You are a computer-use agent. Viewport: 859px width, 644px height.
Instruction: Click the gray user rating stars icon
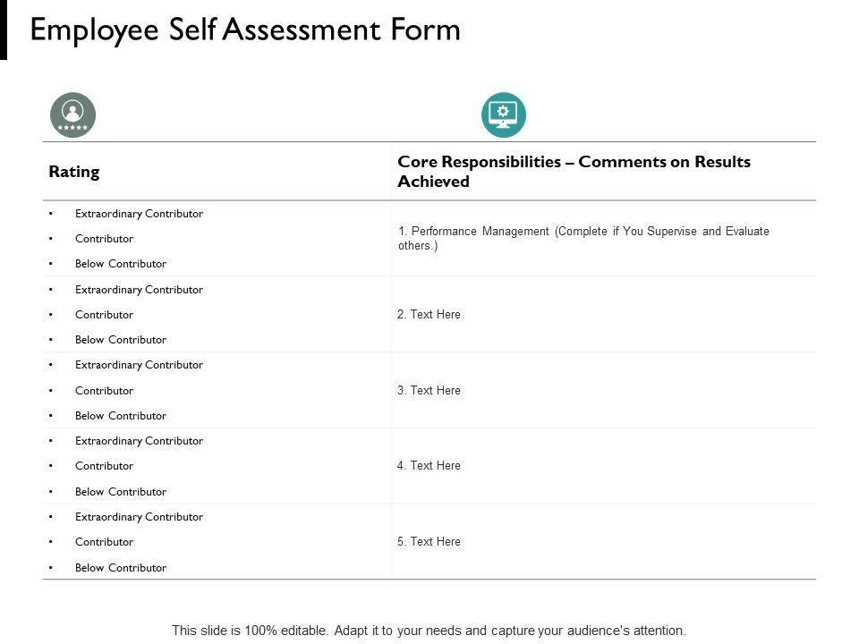click(x=72, y=114)
